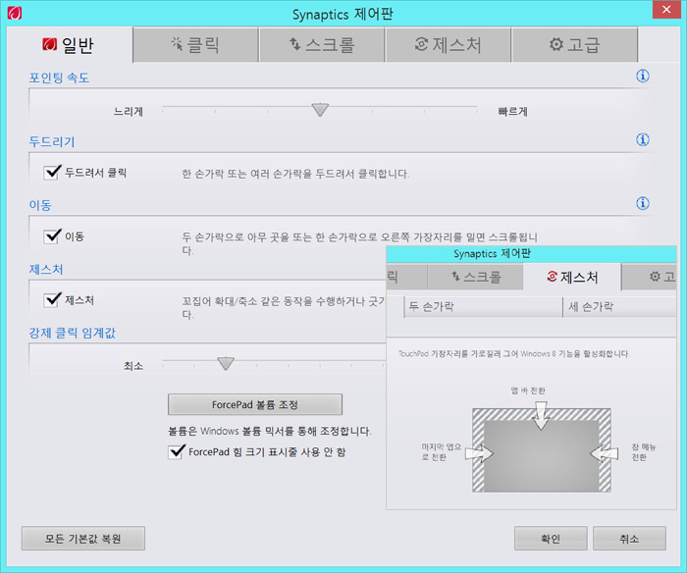The image size is (687, 573).
Task: Open the 고급 tab in main window
Action: [574, 45]
